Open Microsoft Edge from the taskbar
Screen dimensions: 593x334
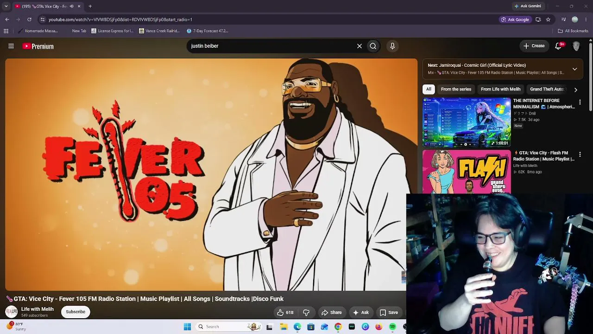pyautogui.click(x=297, y=327)
